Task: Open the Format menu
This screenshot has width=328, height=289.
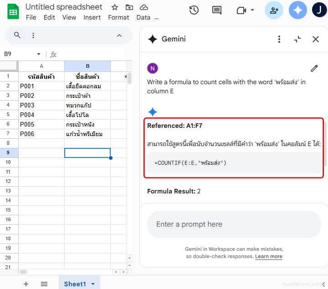Action: (118, 17)
